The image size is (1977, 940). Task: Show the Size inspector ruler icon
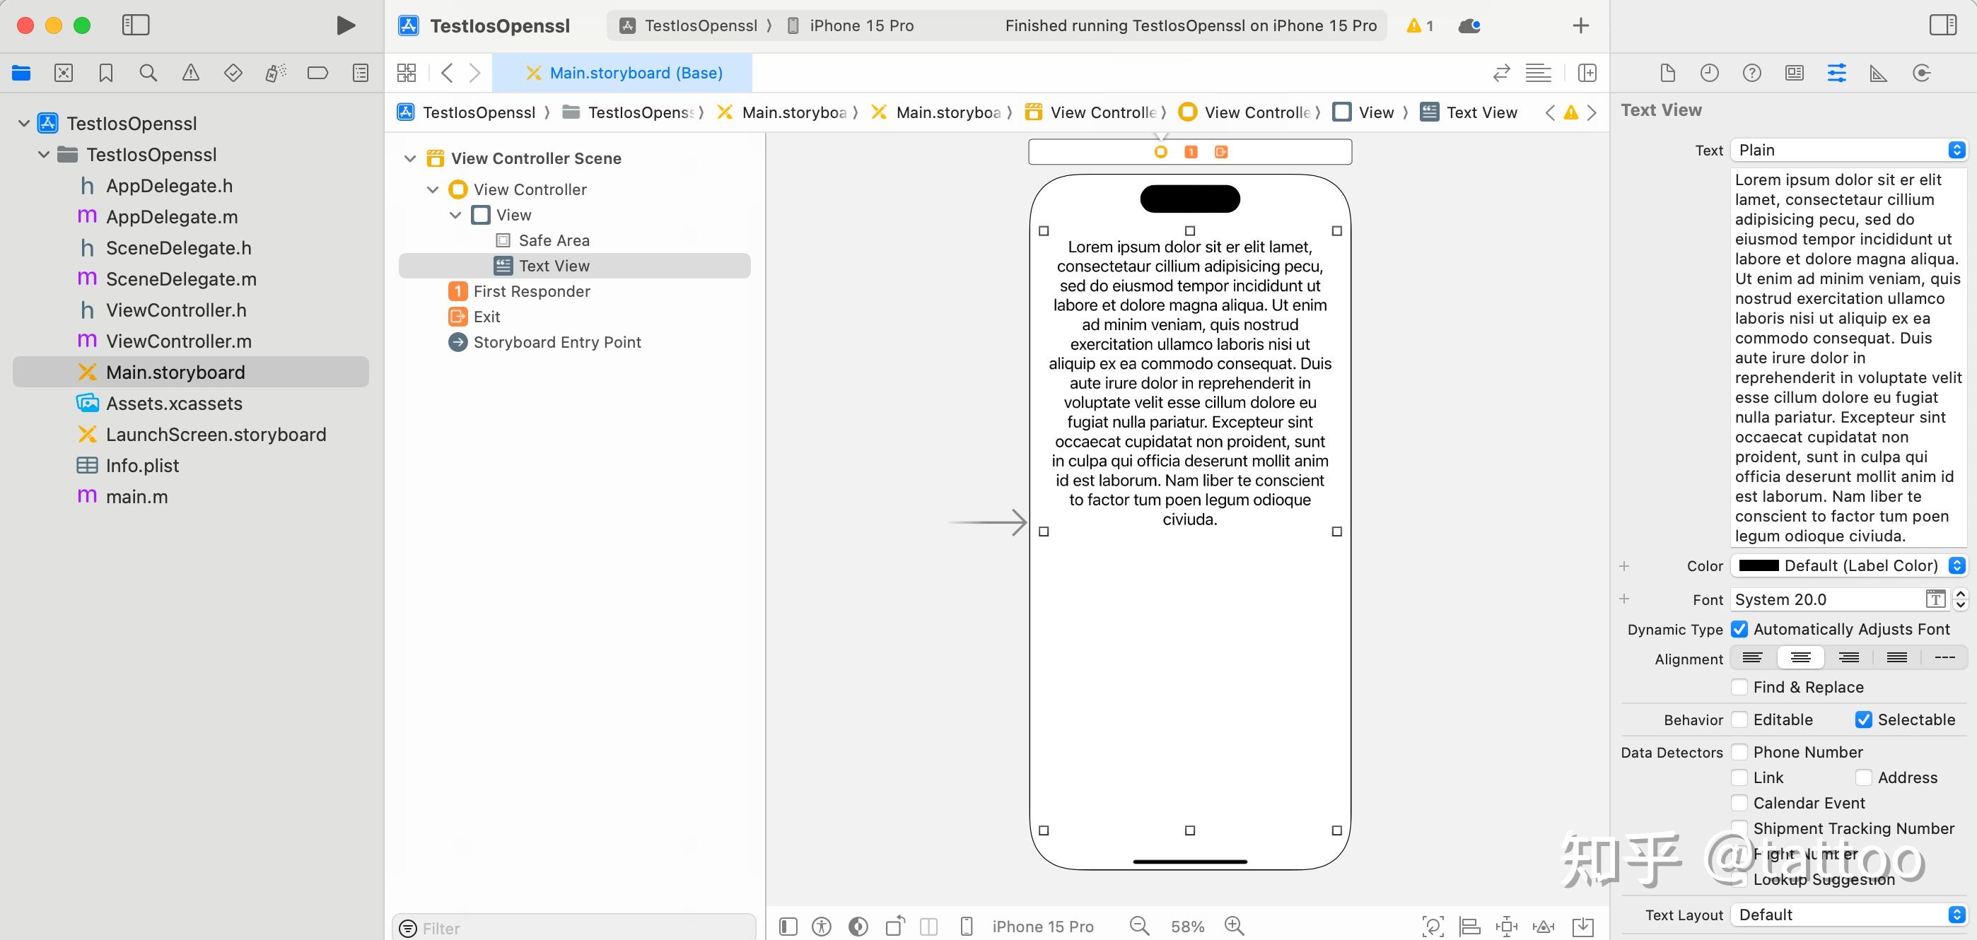tap(1878, 73)
